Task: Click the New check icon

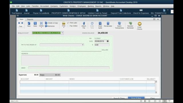Action: (29, 23)
